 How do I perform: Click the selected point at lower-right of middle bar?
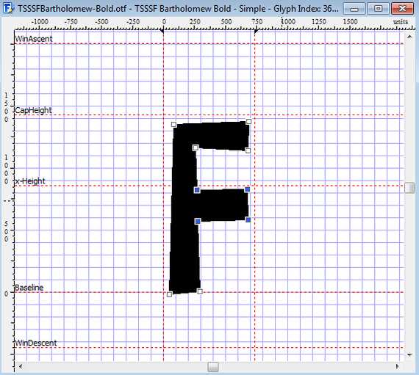pyautogui.click(x=248, y=219)
